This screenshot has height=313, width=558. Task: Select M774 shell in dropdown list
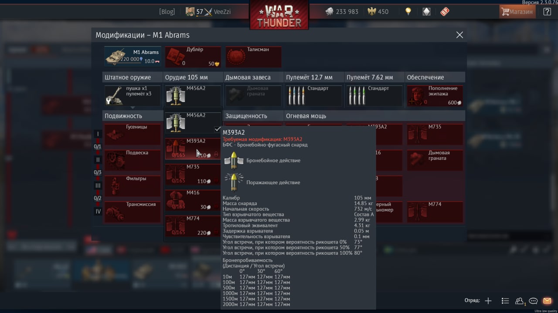coord(193,225)
